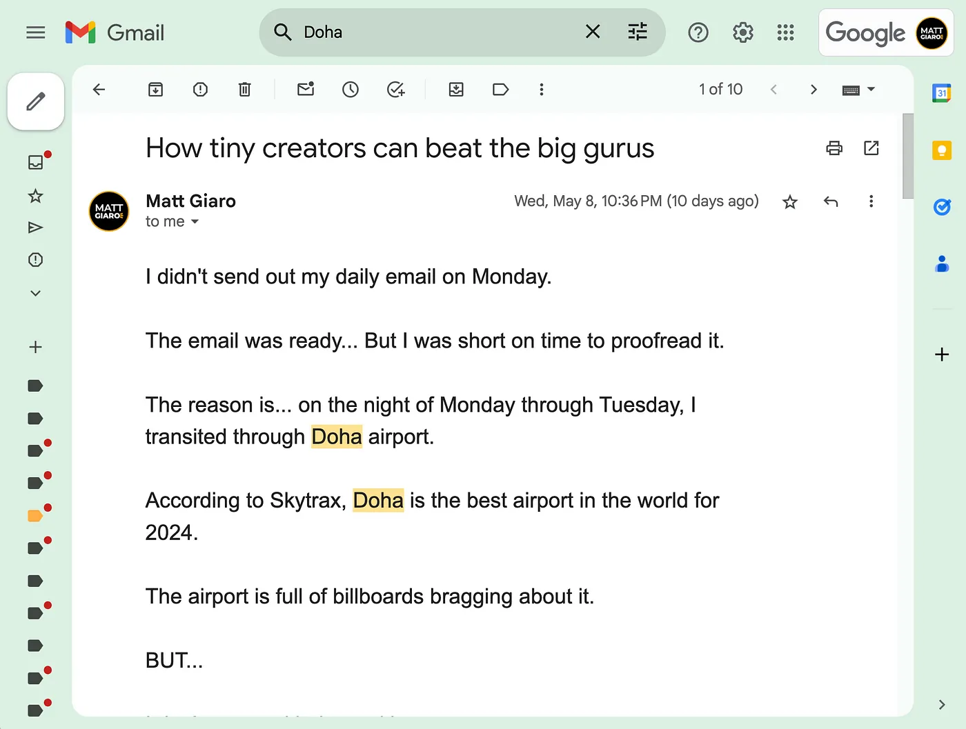The height and width of the screenshot is (729, 966).
Task: Get add-ons with the side panel plus
Action: [942, 354]
